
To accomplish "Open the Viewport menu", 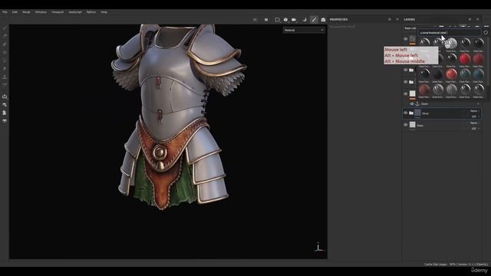I will 58,12.
